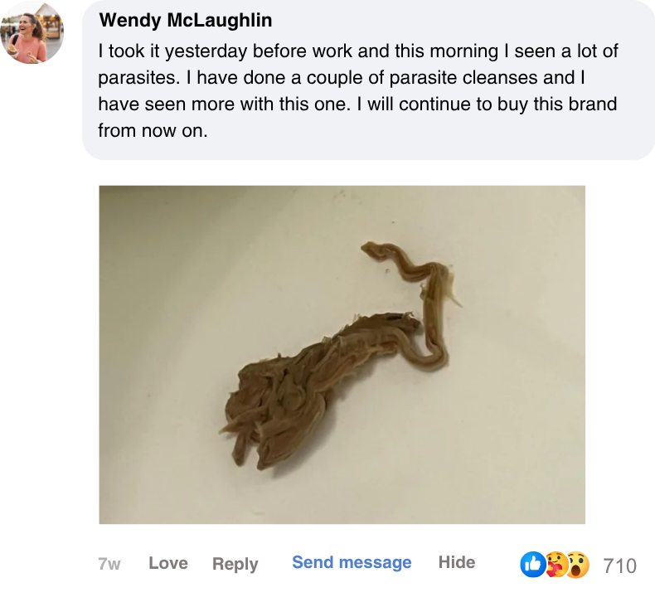This screenshot has height=602, width=655.
Task: Hide this comment
Action: click(457, 562)
